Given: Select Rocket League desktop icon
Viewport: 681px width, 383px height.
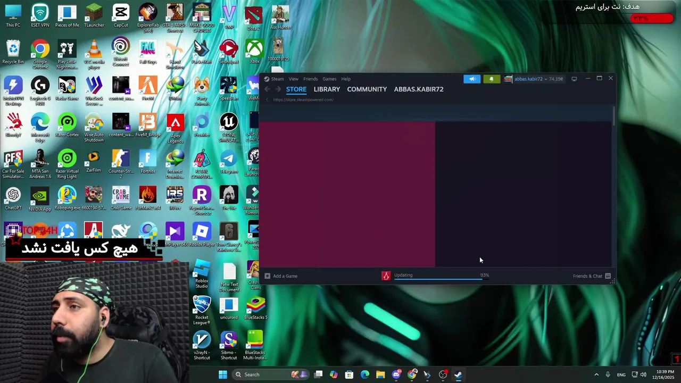Looking at the screenshot, I should click(202, 311).
